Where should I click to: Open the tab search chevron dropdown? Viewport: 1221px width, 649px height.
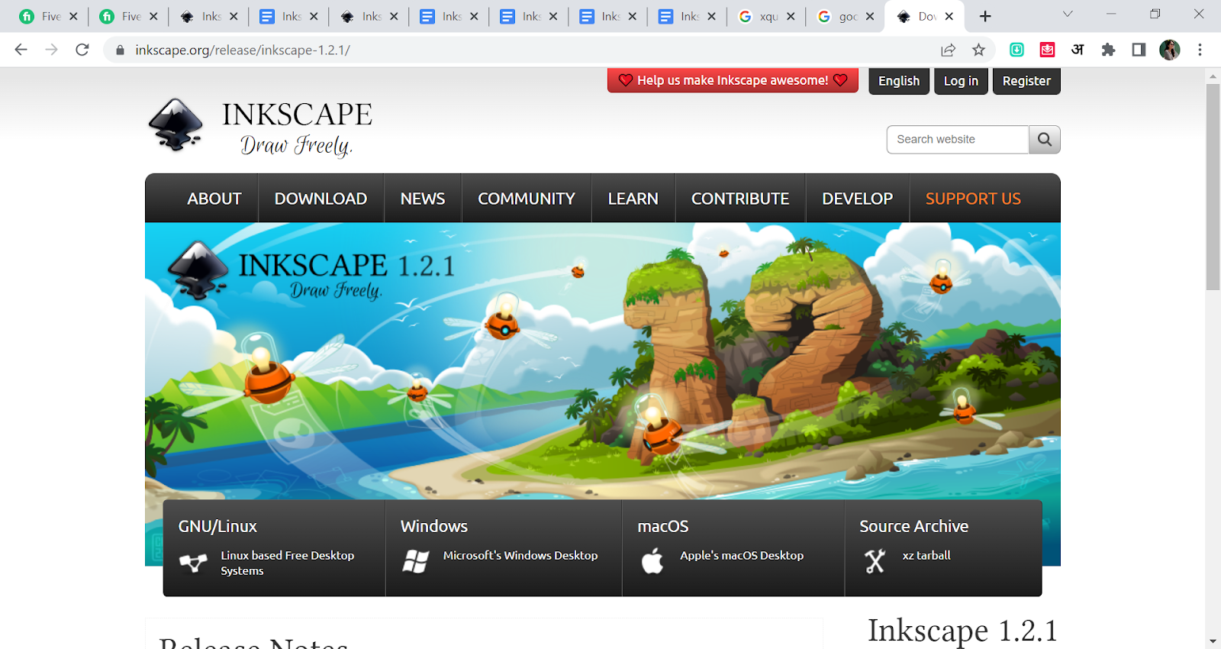point(1068,14)
